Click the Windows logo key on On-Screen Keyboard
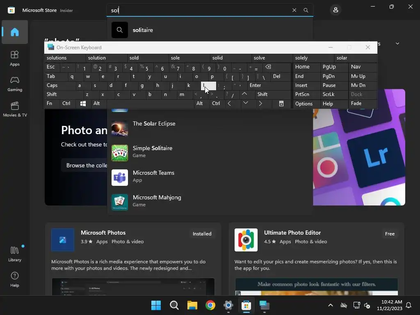 (83, 104)
